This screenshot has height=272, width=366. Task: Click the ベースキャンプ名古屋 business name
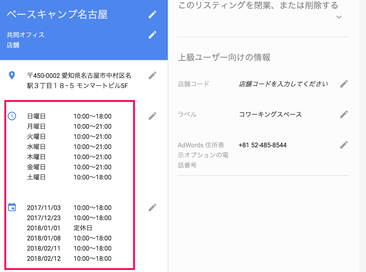click(x=57, y=15)
